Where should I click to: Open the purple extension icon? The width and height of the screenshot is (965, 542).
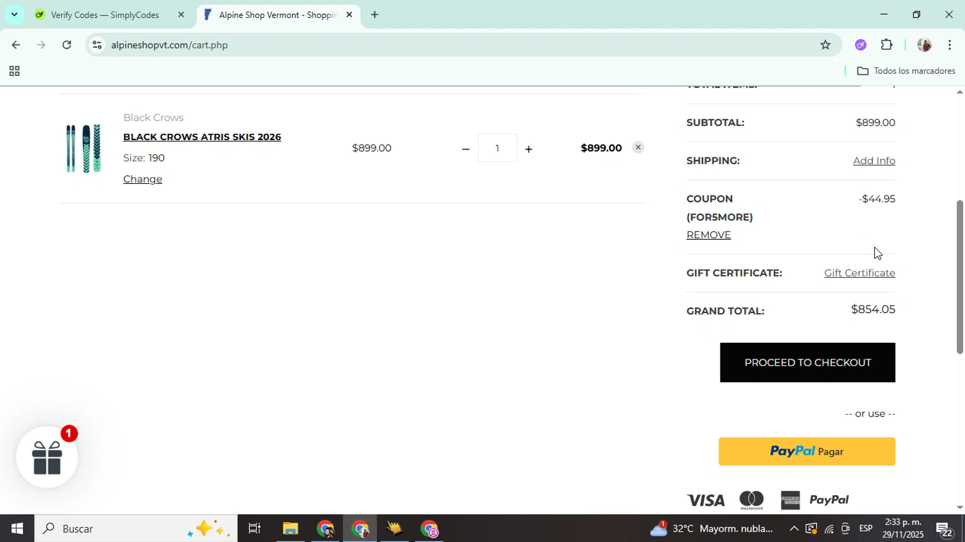click(x=861, y=45)
